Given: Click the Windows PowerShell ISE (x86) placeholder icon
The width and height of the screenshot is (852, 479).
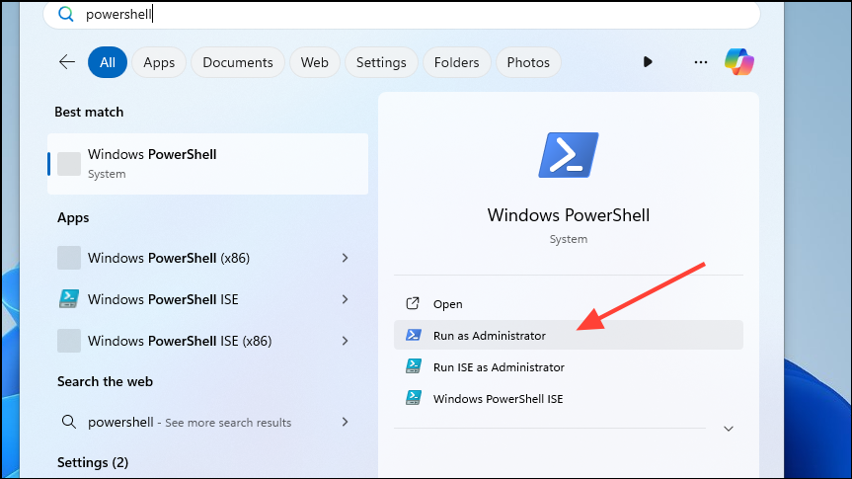Looking at the screenshot, I should tap(69, 341).
